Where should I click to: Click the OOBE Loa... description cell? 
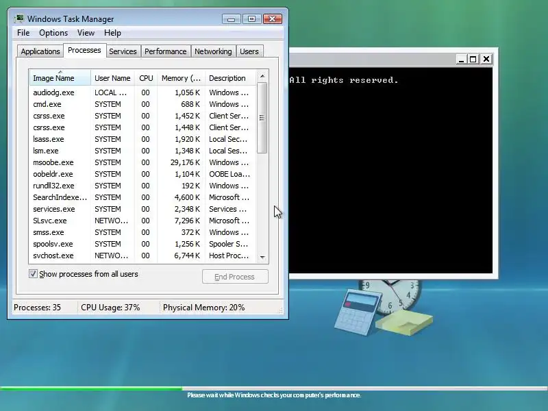tap(229, 174)
